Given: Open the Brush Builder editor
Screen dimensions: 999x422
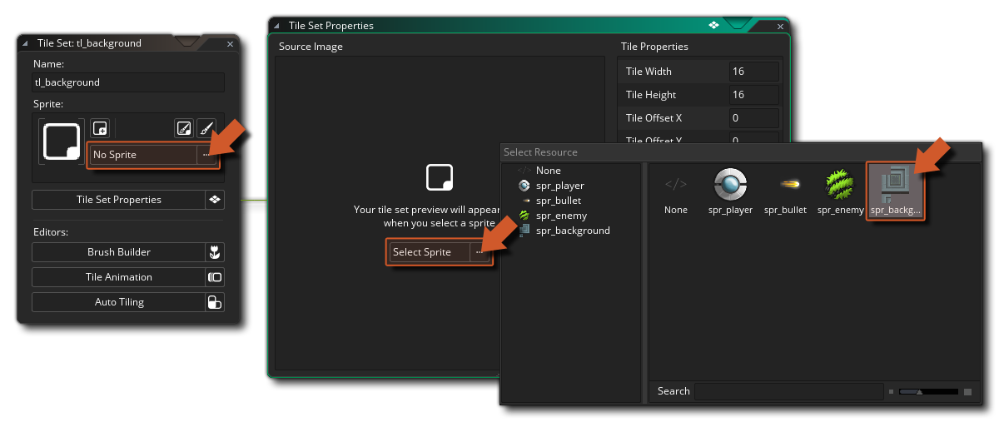Looking at the screenshot, I should click(x=118, y=252).
